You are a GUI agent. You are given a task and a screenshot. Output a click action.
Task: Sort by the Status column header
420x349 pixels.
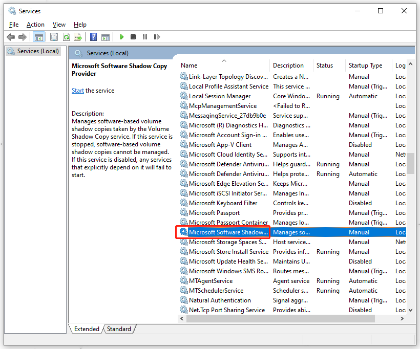329,66
